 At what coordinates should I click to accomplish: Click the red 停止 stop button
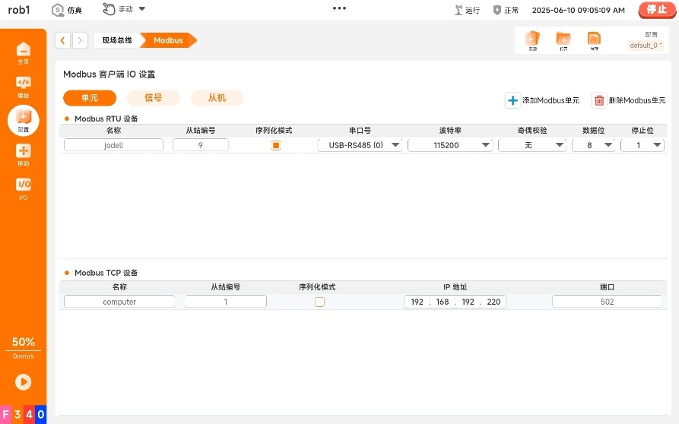656,10
